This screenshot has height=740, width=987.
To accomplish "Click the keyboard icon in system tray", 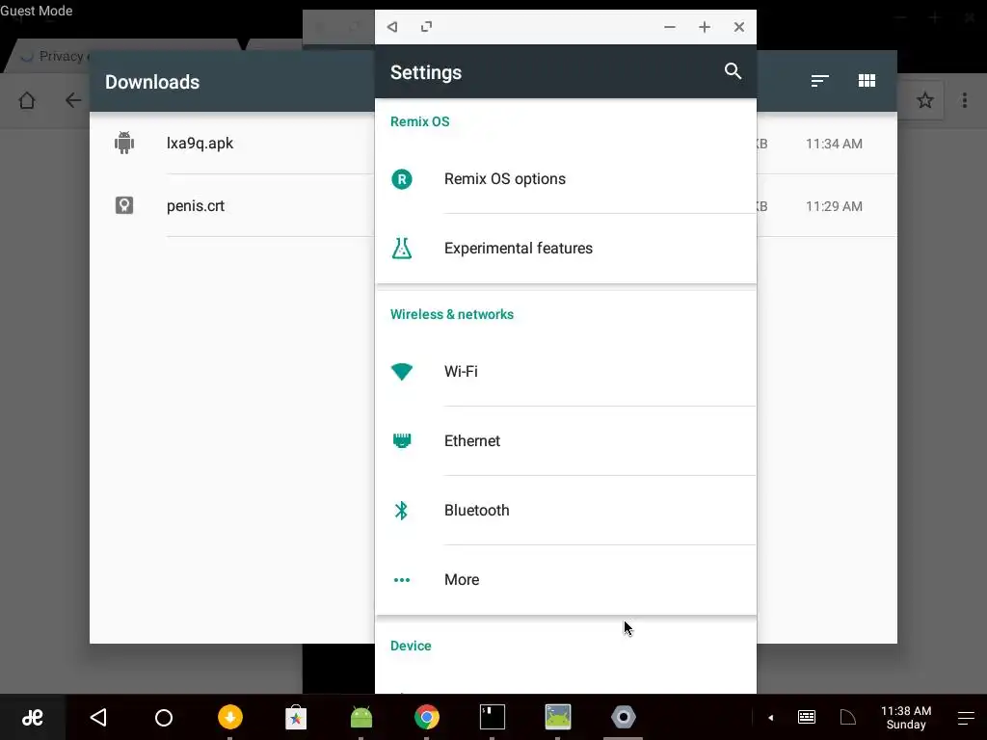I will point(807,717).
